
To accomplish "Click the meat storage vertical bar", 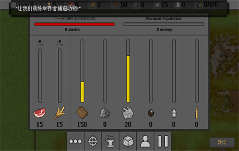I will coord(40,76).
